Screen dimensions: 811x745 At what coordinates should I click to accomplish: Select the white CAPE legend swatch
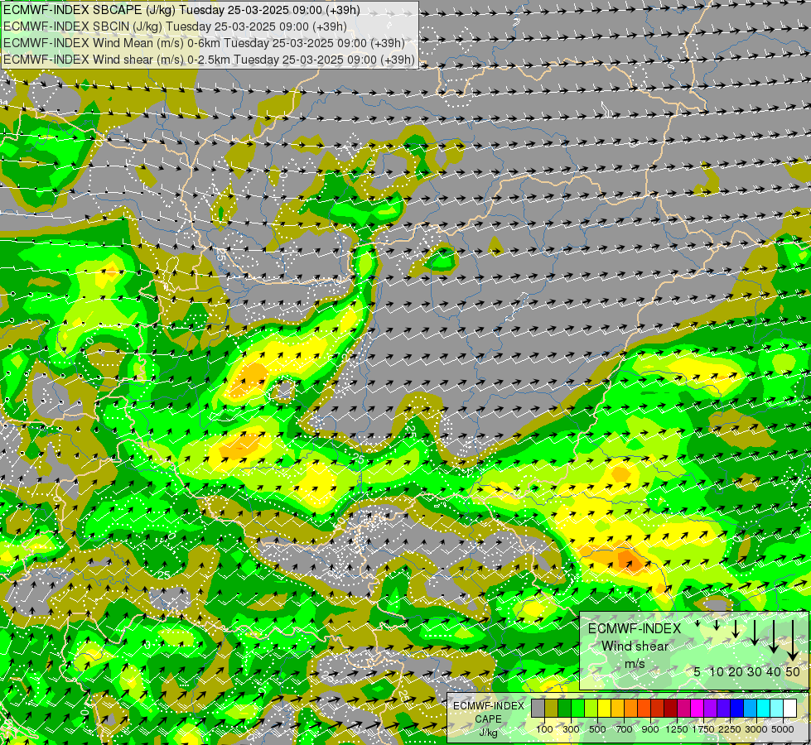(x=790, y=709)
